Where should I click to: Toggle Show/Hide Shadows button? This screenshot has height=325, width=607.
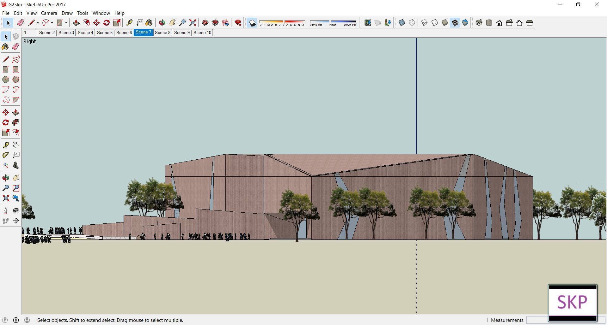pyautogui.click(x=252, y=23)
